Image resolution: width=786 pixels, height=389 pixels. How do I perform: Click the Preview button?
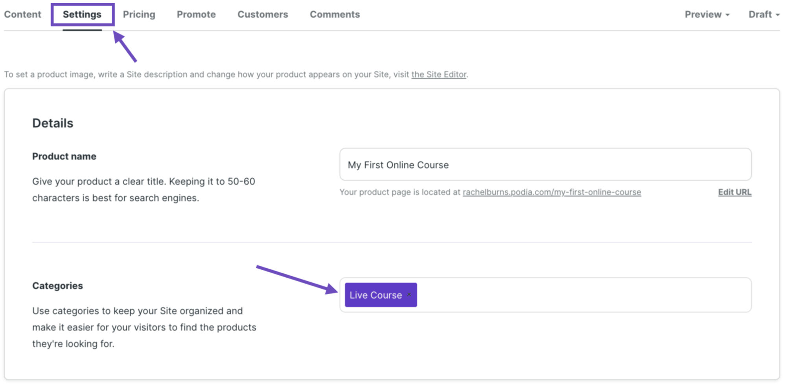[x=703, y=14]
